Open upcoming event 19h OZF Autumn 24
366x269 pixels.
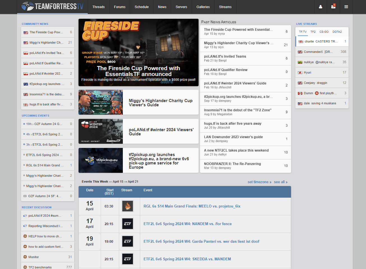click(x=48, y=124)
